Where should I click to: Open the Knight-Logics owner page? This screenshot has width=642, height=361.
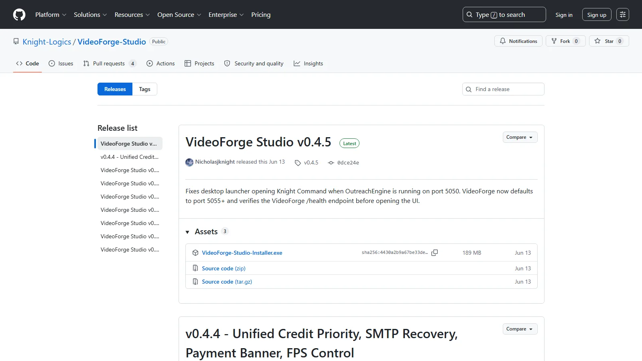pos(47,42)
